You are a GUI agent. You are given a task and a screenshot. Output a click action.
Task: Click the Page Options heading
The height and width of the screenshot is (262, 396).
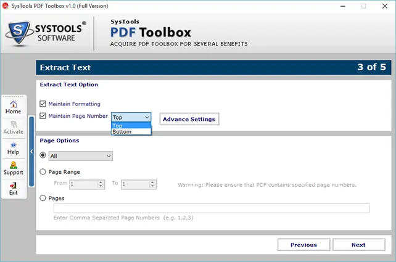click(59, 141)
